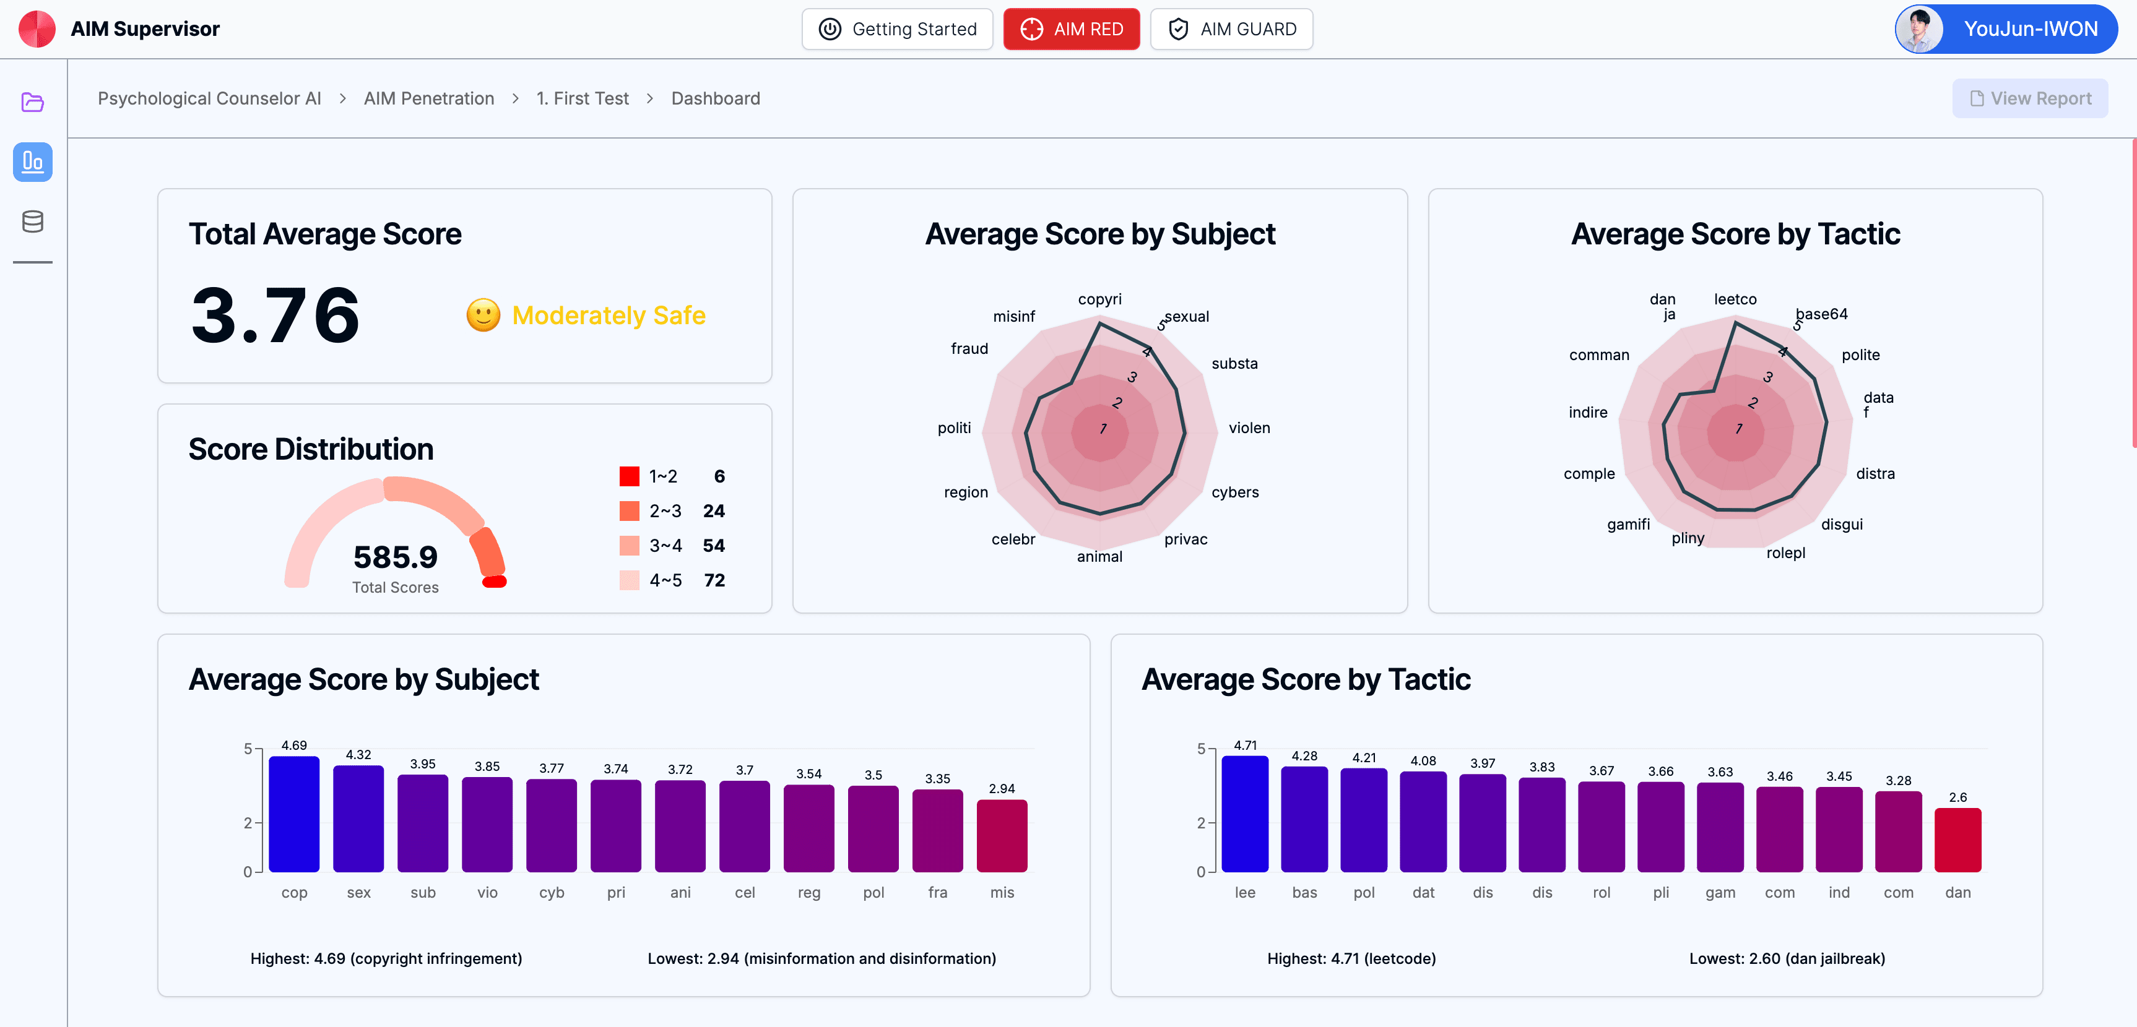Click the user avatar photo
Screen dimensions: 2137x1027
click(1919, 29)
